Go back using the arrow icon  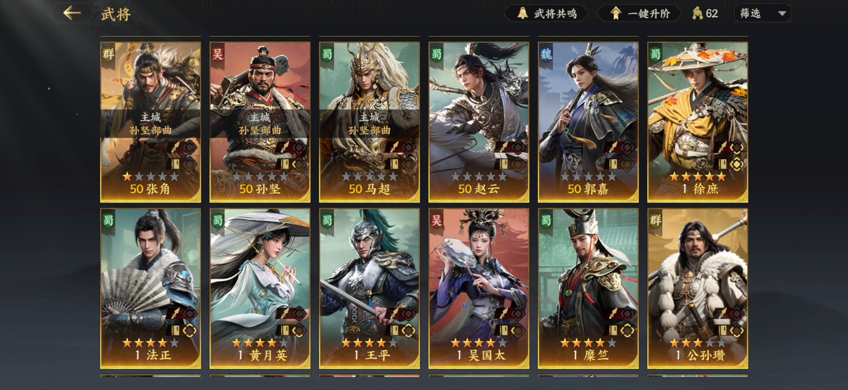pyautogui.click(x=72, y=13)
